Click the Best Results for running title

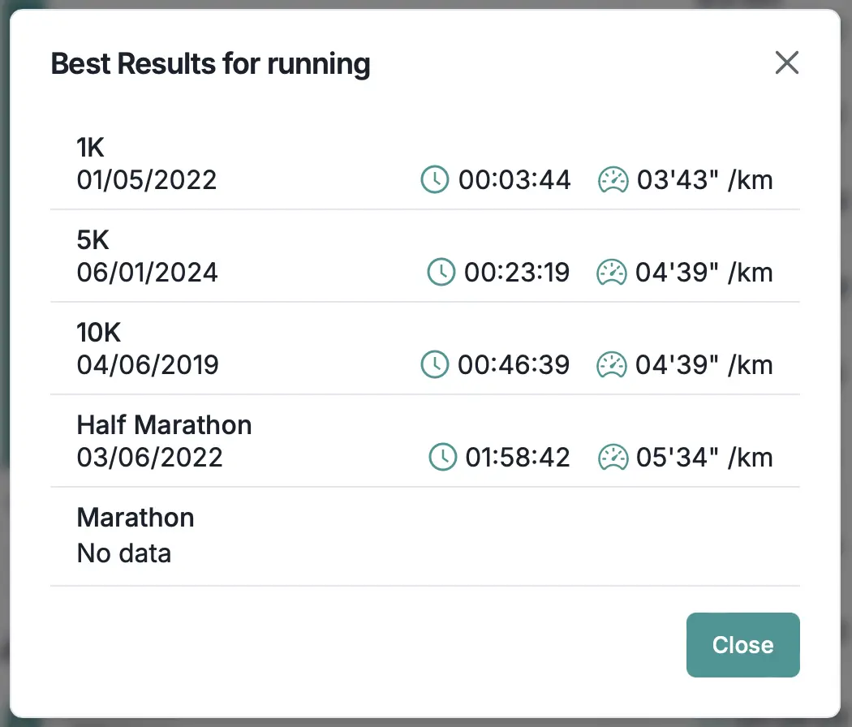[x=211, y=63]
